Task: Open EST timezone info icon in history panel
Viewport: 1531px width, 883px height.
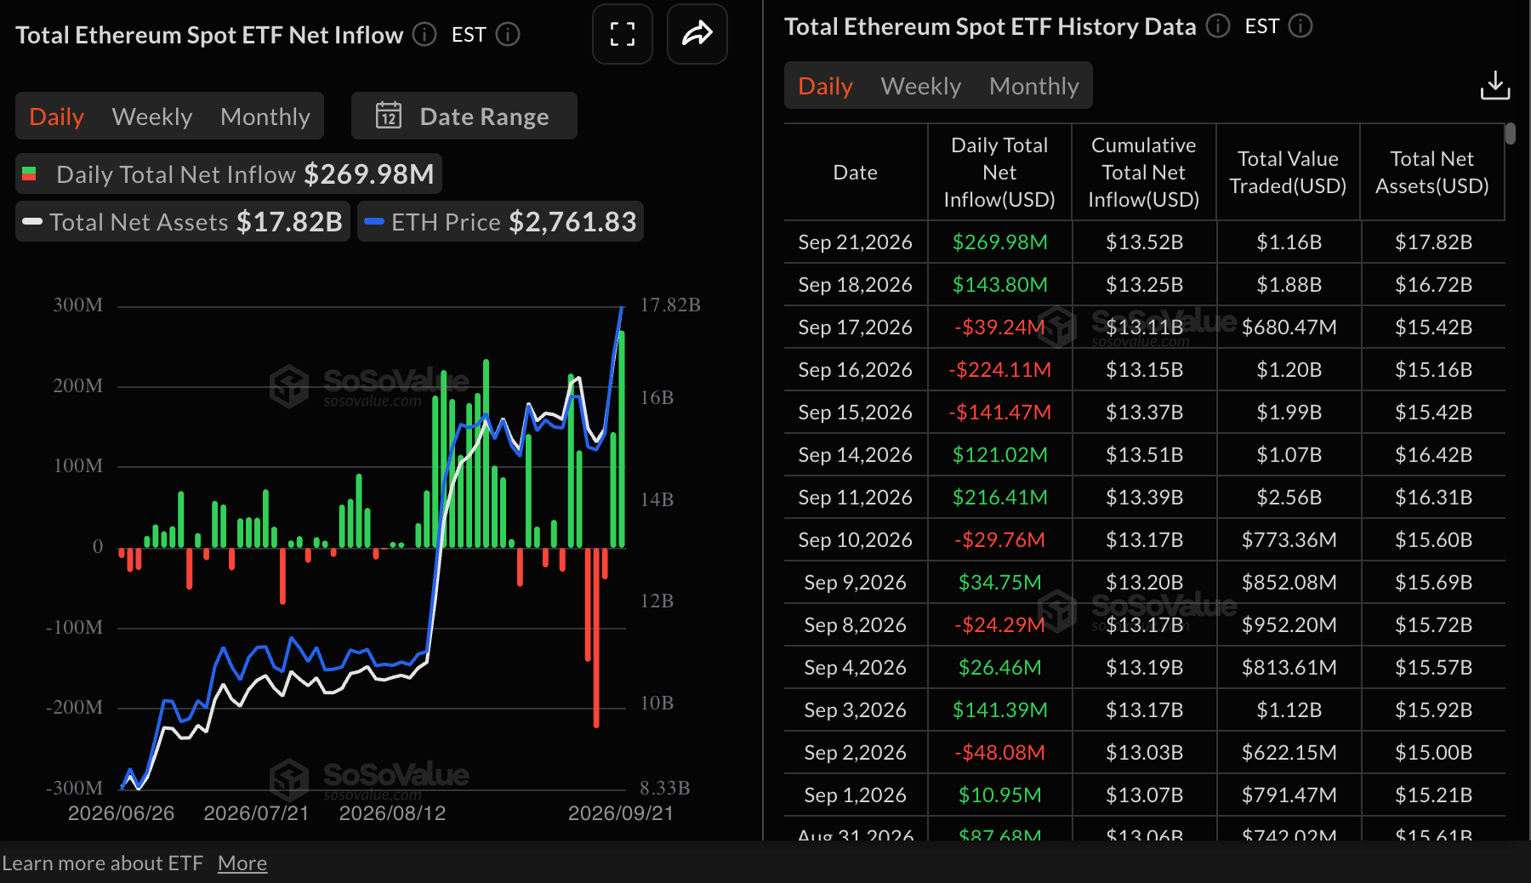Action: pyautogui.click(x=1300, y=26)
